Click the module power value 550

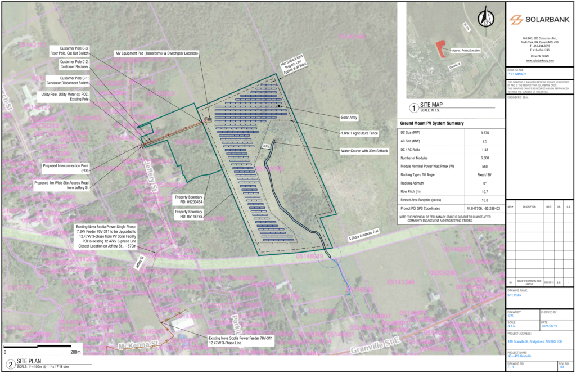tap(484, 167)
